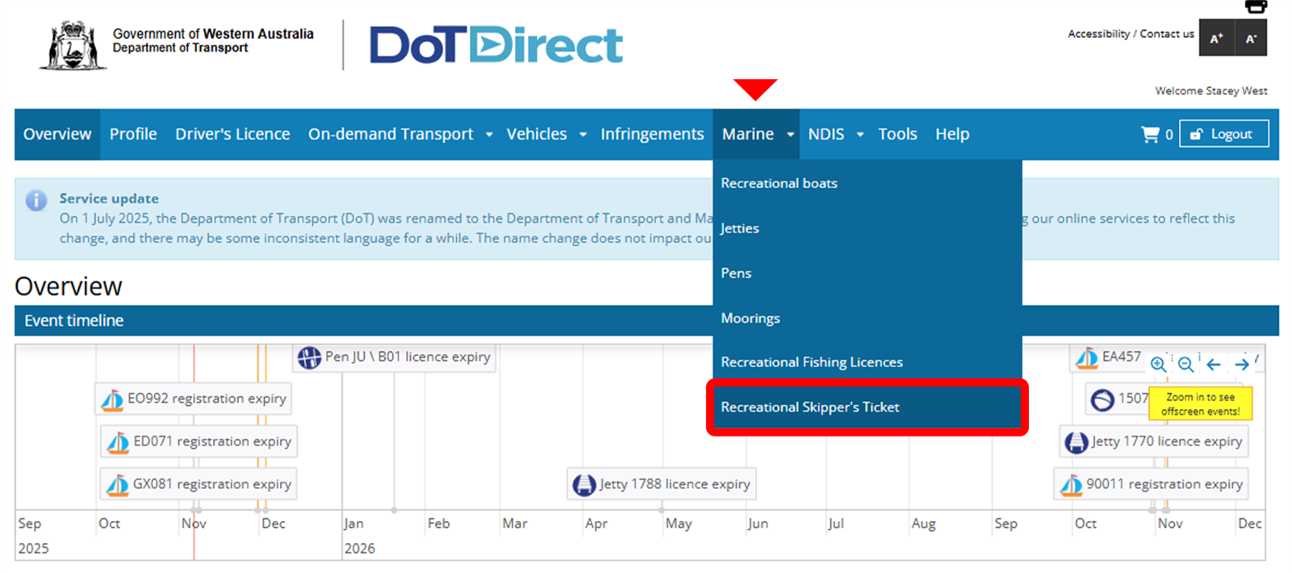The image size is (1292, 573).
Task: Click the EO992 registration expiry event
Action: (x=194, y=399)
